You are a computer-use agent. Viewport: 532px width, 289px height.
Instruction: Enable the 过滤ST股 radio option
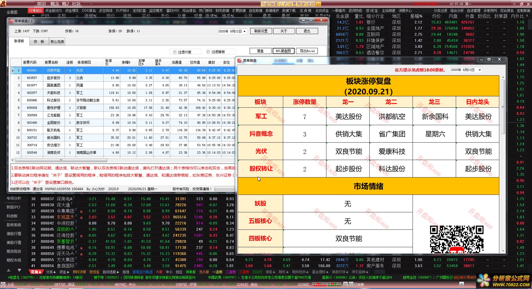(175, 52)
